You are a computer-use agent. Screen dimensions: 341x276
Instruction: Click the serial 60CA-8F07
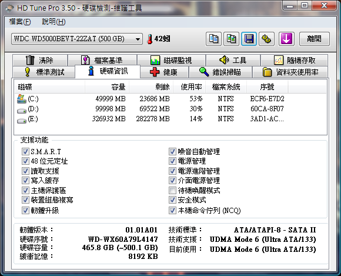click(268, 109)
